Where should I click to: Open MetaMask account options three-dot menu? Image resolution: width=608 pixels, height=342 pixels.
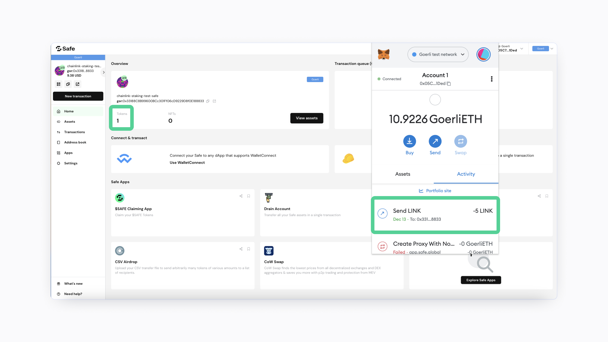pyautogui.click(x=492, y=79)
